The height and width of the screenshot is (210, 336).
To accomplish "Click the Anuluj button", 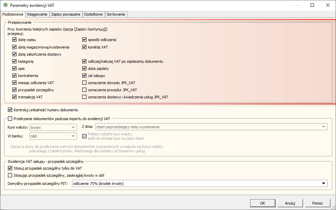I will point(290,203).
